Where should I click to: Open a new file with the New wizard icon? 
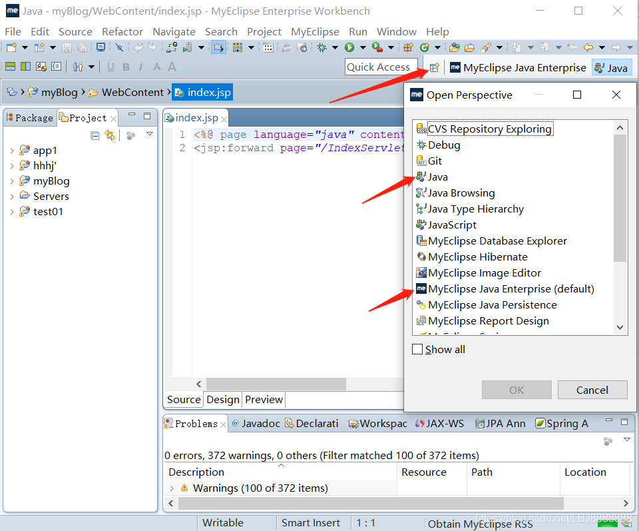9,47
